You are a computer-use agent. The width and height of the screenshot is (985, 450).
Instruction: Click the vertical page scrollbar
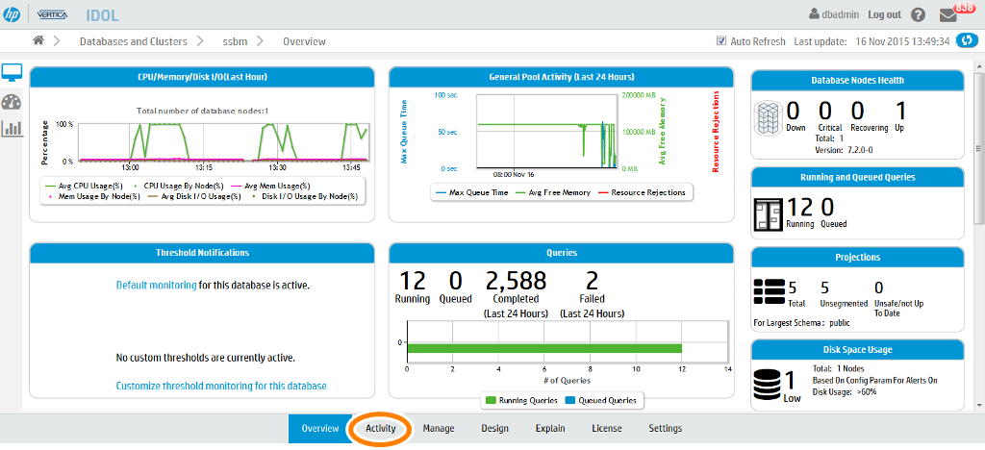(979, 183)
